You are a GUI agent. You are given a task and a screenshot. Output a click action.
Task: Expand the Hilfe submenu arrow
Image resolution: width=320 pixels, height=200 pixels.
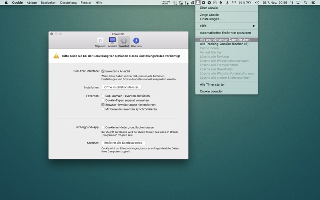coord(254,26)
